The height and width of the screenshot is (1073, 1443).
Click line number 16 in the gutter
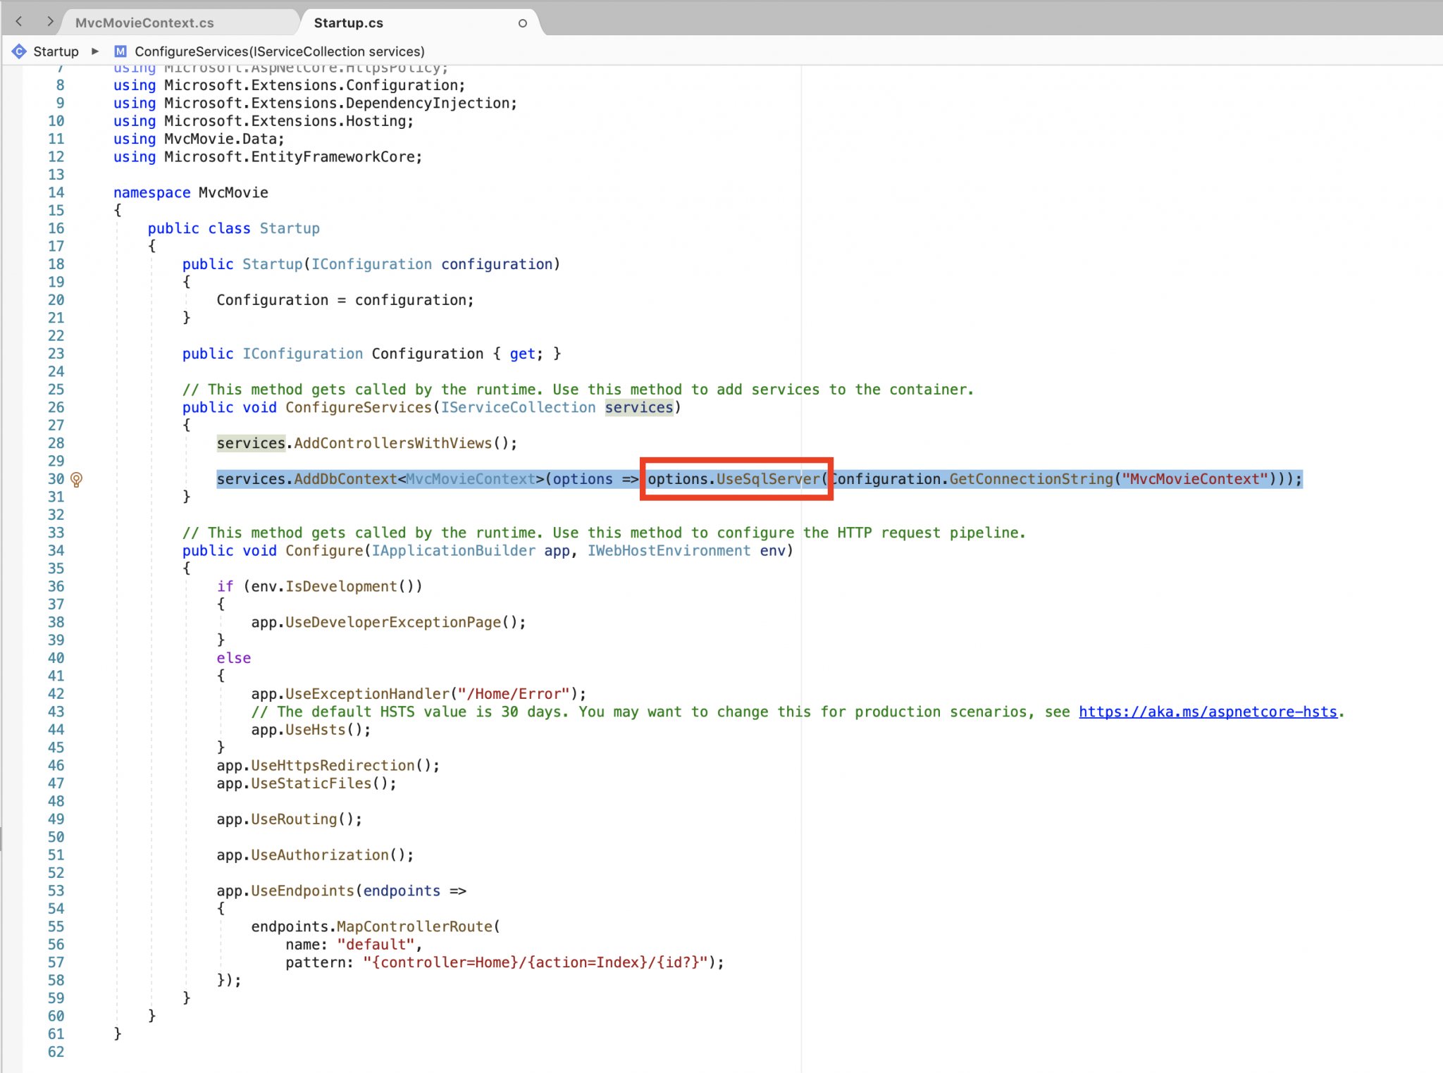[x=56, y=228]
